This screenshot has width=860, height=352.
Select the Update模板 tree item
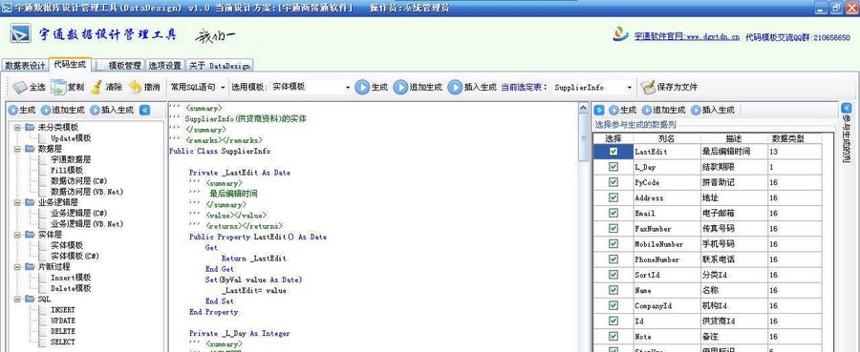coord(71,138)
